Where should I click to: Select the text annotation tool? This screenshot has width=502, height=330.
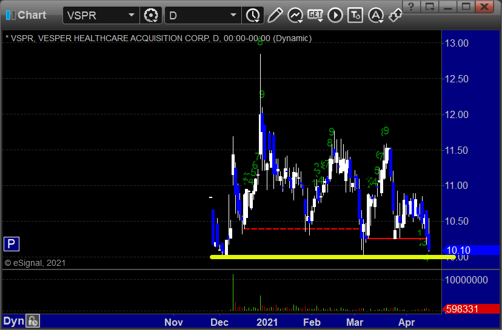pyautogui.click(x=355, y=15)
